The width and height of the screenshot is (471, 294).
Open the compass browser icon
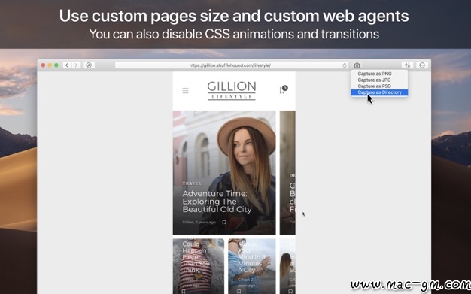(x=89, y=65)
